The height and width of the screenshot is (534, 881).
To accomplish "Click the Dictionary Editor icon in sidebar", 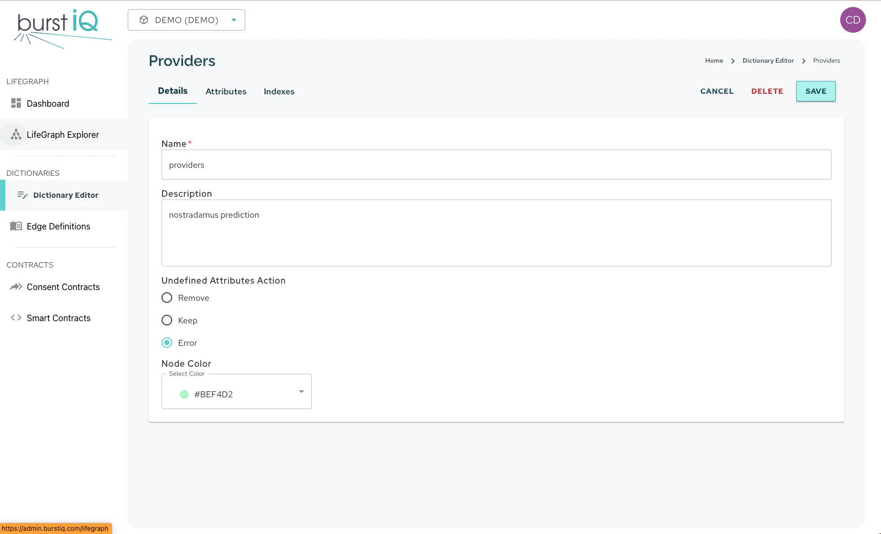I will click(x=23, y=195).
